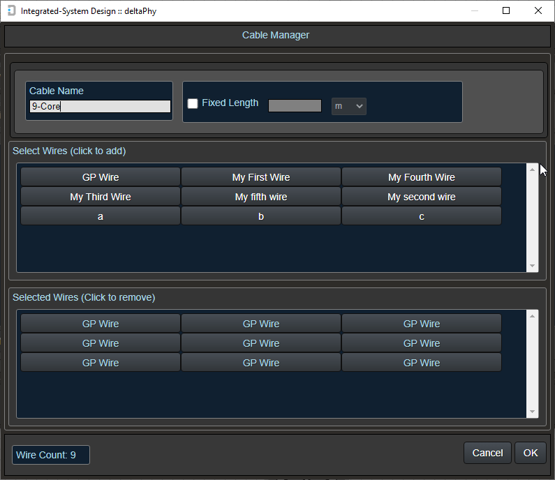The height and width of the screenshot is (480, 555).
Task: Choose My second wire to add
Action: pyautogui.click(x=422, y=197)
